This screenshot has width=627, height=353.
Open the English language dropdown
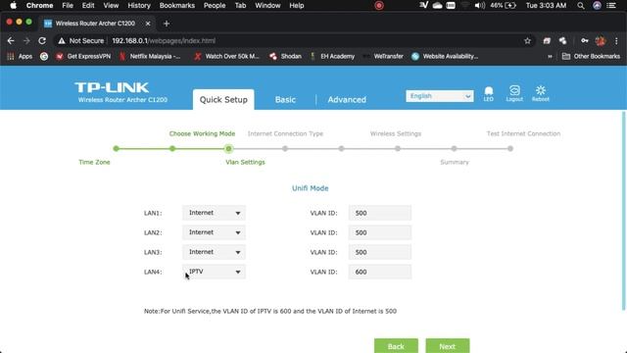440,96
